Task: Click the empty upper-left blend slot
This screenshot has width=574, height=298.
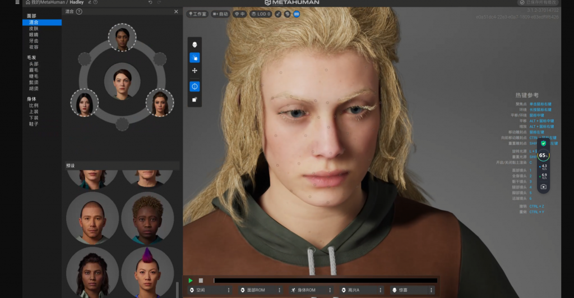Action: (85, 59)
